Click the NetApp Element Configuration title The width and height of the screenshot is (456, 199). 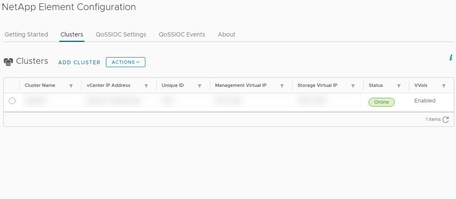pyautogui.click(x=69, y=7)
